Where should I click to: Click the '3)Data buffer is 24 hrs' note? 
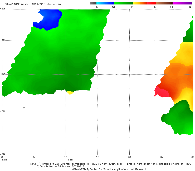click(61, 167)
